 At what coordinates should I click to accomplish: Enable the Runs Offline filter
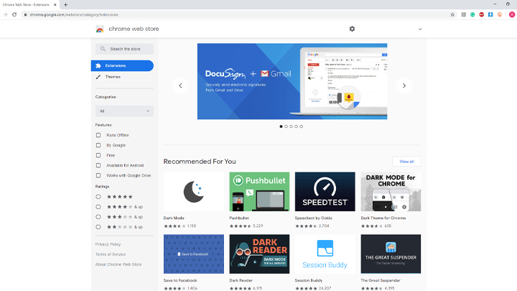click(x=98, y=135)
